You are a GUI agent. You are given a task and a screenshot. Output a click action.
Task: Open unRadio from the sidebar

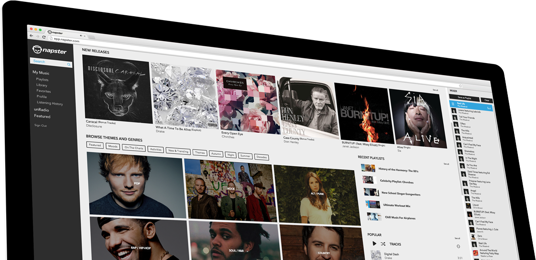coord(41,109)
